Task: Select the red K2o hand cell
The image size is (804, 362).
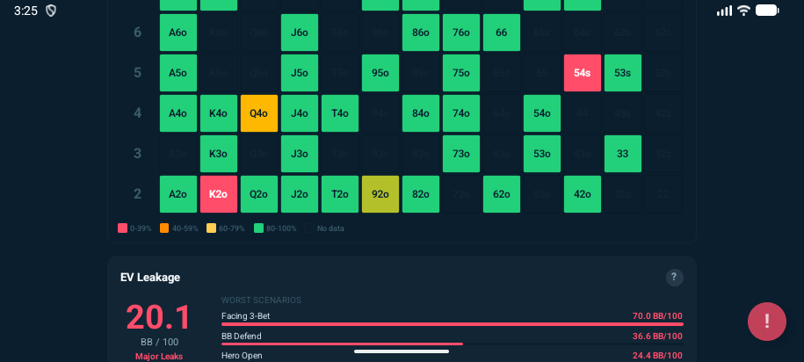Action: [219, 194]
